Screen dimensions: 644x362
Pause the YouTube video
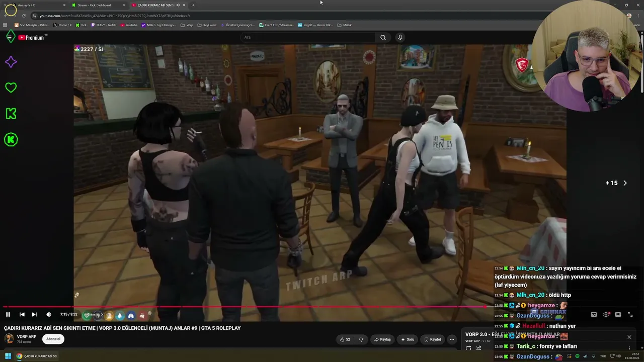click(8, 314)
